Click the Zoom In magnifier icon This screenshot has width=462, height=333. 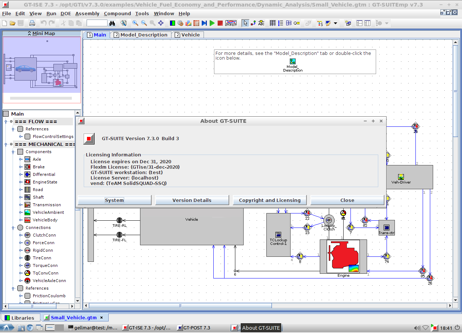coord(135,23)
